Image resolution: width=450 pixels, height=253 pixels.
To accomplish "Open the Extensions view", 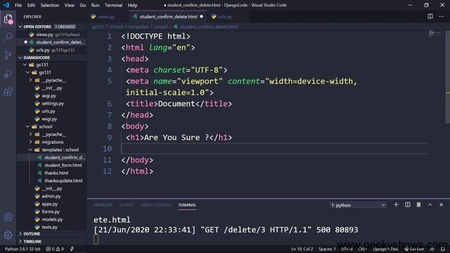I will click(x=8, y=92).
